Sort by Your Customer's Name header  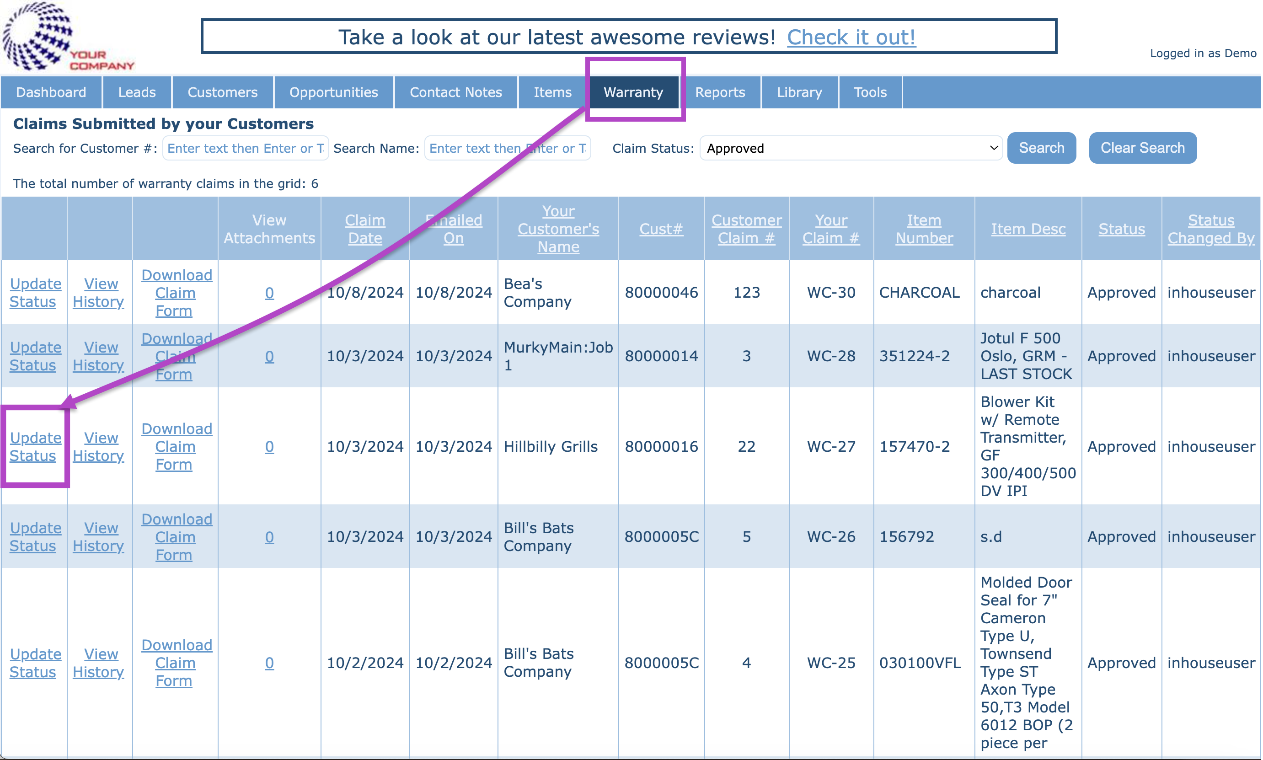click(x=558, y=229)
